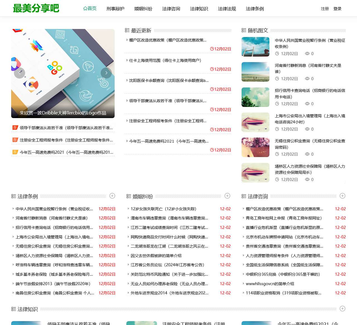
Task: Open the article 棚户区改造优惠政策
Action: point(167,40)
